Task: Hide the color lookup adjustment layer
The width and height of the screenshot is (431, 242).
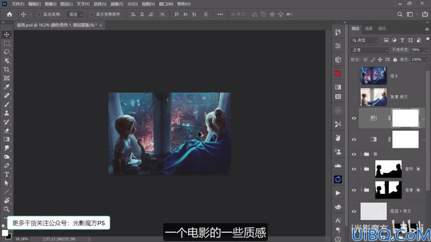Action: pos(354,118)
